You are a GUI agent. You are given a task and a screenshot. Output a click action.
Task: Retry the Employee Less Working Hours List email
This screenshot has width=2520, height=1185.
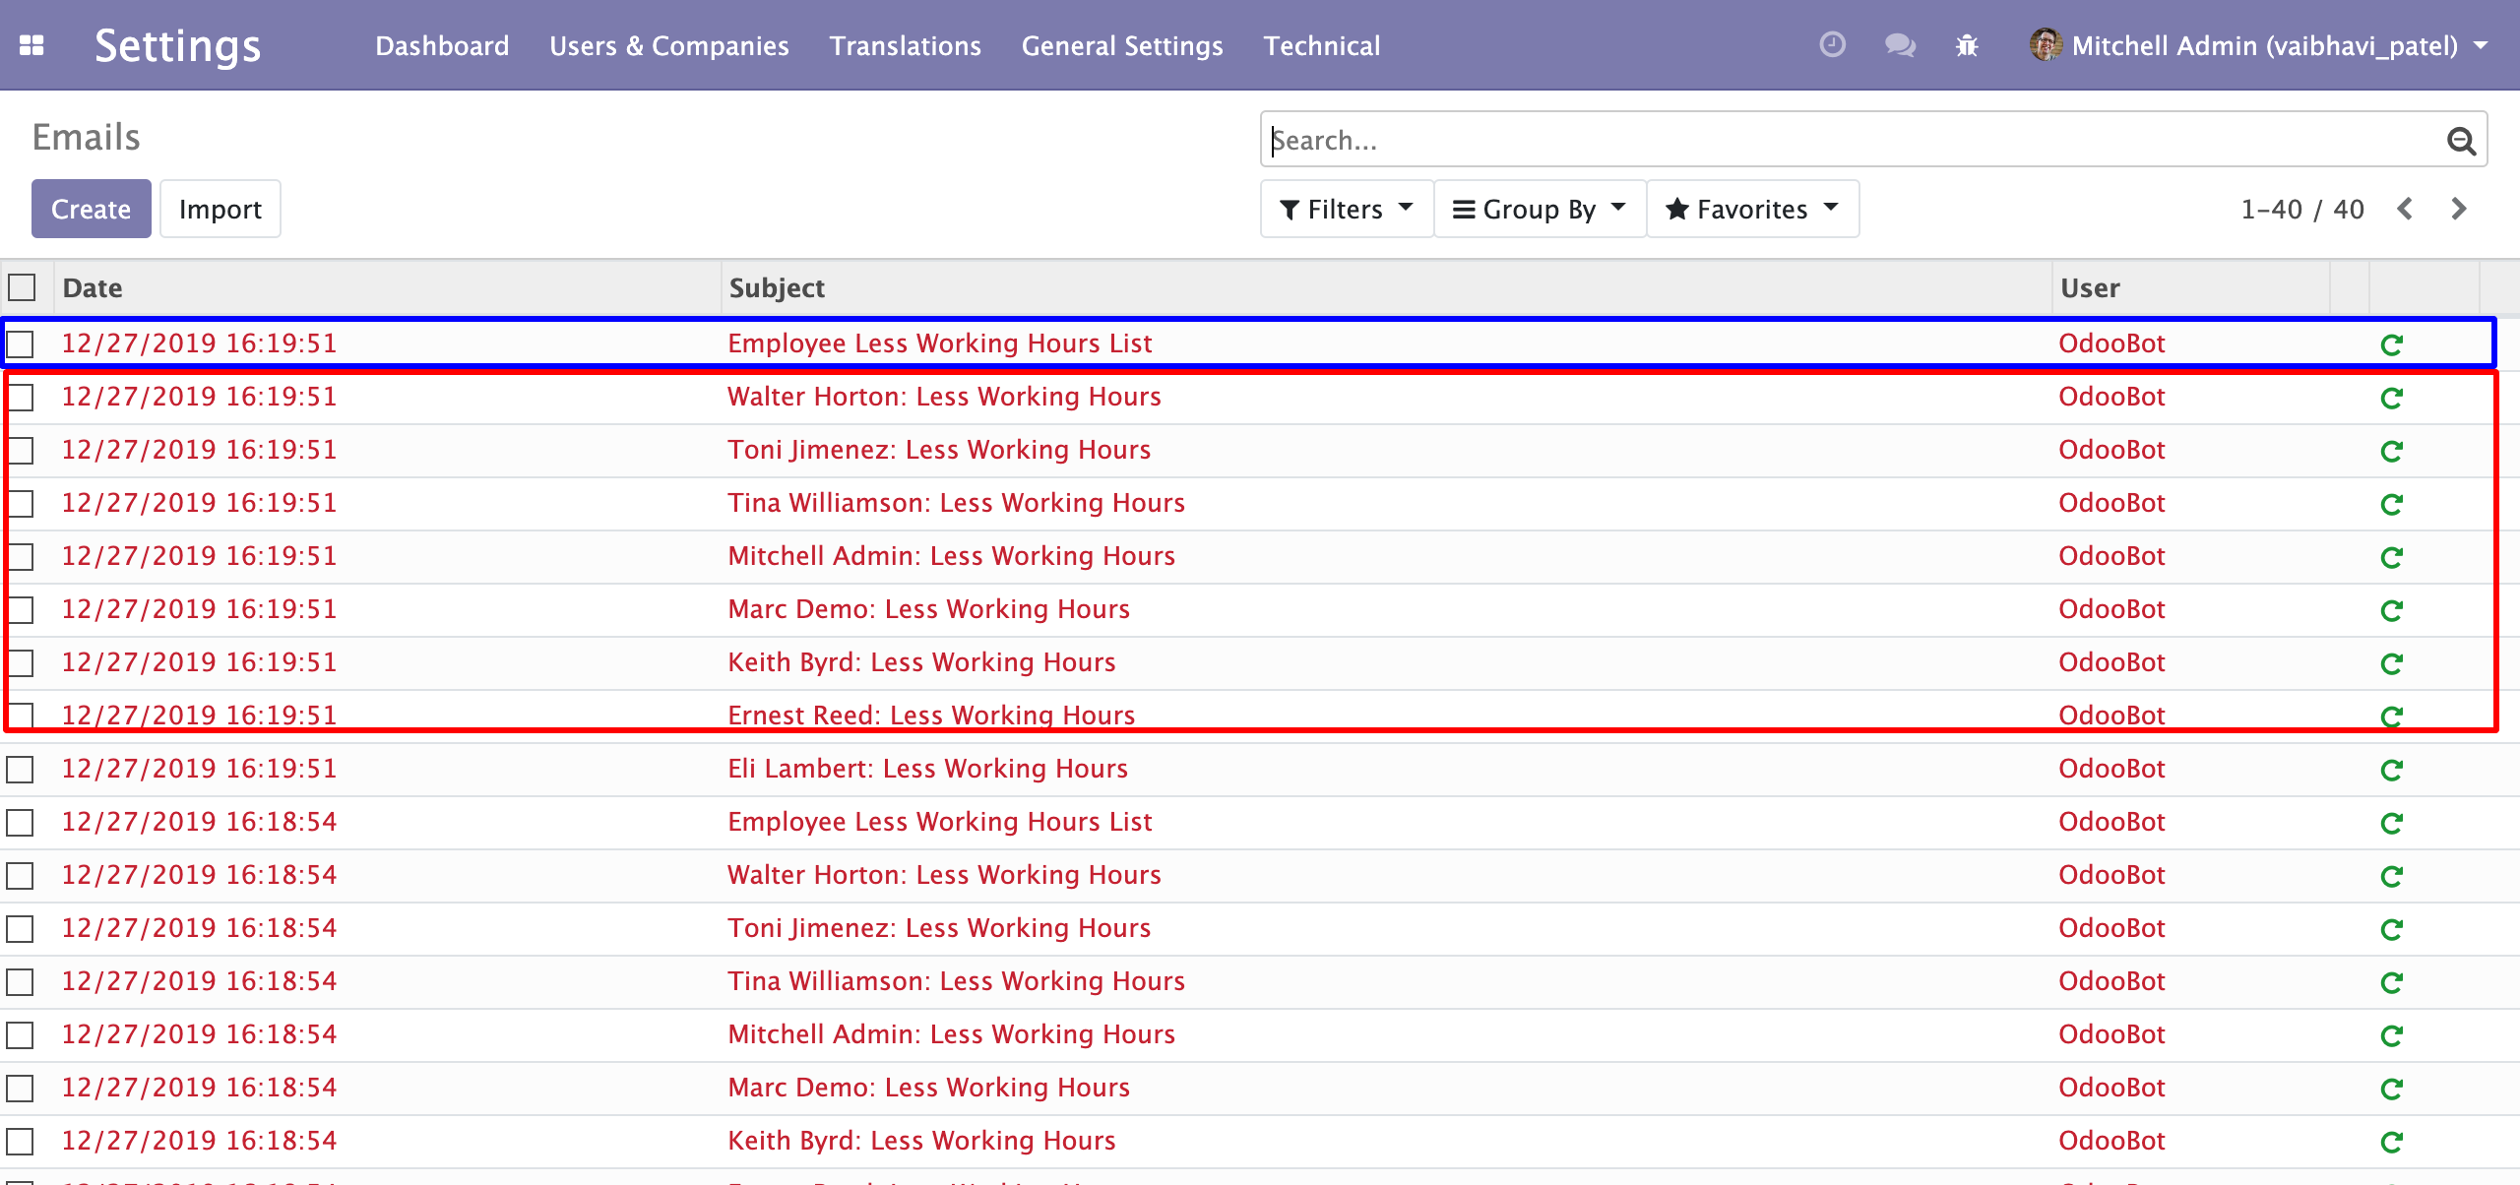coord(2391,344)
